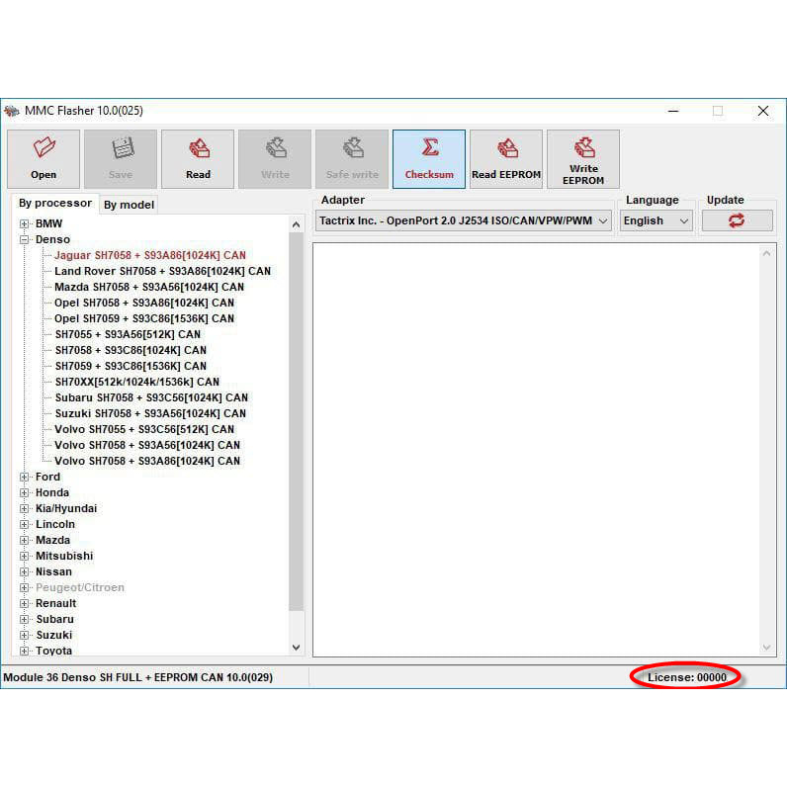Expand the Mitsubishi tree node
The width and height of the screenshot is (787, 787).
[x=24, y=556]
